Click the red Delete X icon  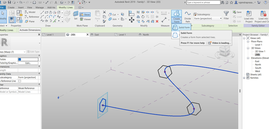click(x=157, y=21)
